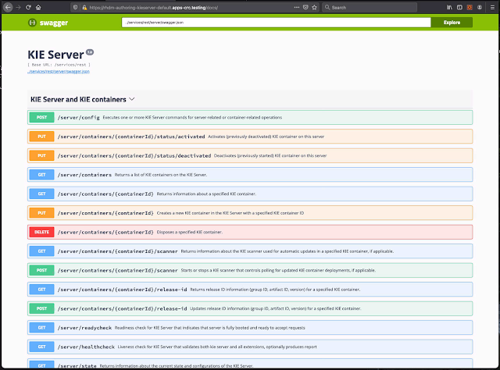Expand DELETE /server/containers/{containerId} operation
This screenshot has width=500, height=370.
click(x=250, y=232)
